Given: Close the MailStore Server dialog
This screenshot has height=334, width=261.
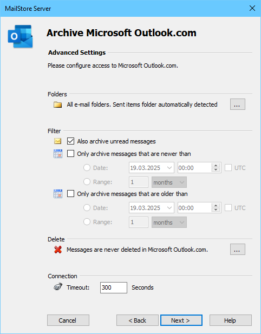Looking at the screenshot, I should (252, 8).
